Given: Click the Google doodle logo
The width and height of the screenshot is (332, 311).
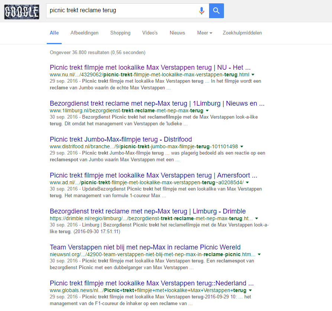Looking at the screenshot, I should tap(22, 12).
